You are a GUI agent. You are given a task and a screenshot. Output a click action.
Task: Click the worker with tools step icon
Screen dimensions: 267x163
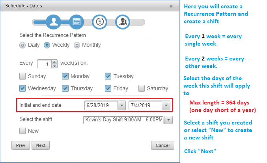(x=123, y=22)
